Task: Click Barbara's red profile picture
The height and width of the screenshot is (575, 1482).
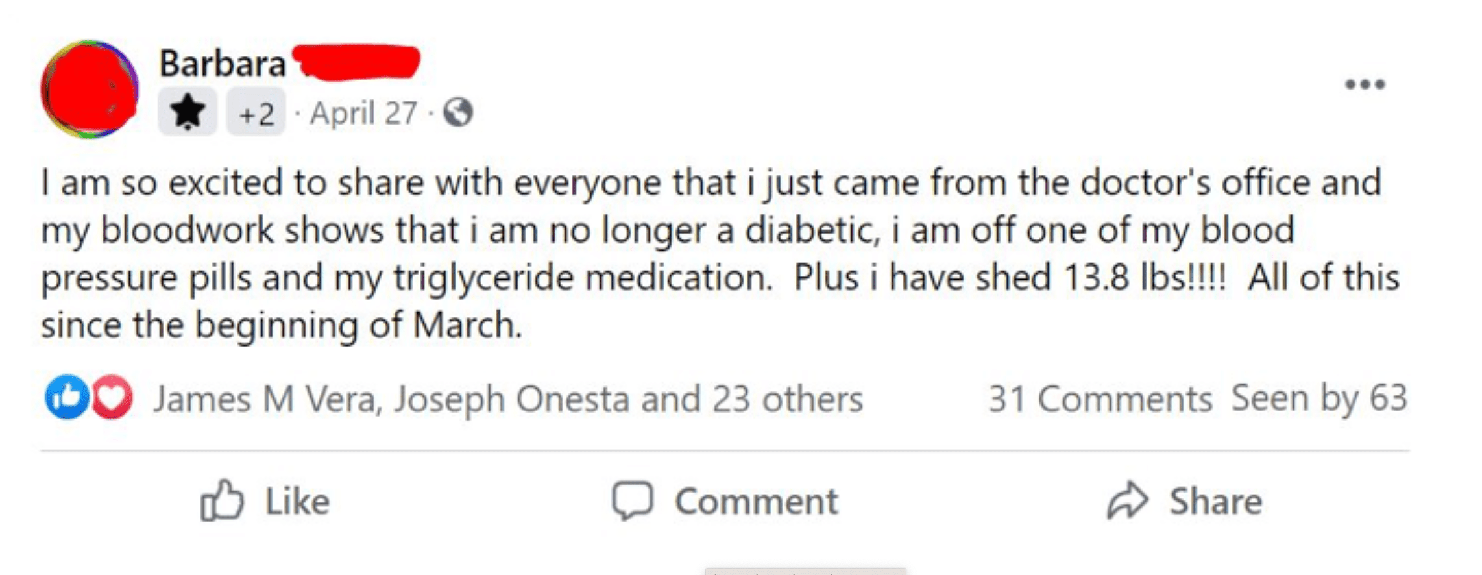Action: (x=89, y=89)
